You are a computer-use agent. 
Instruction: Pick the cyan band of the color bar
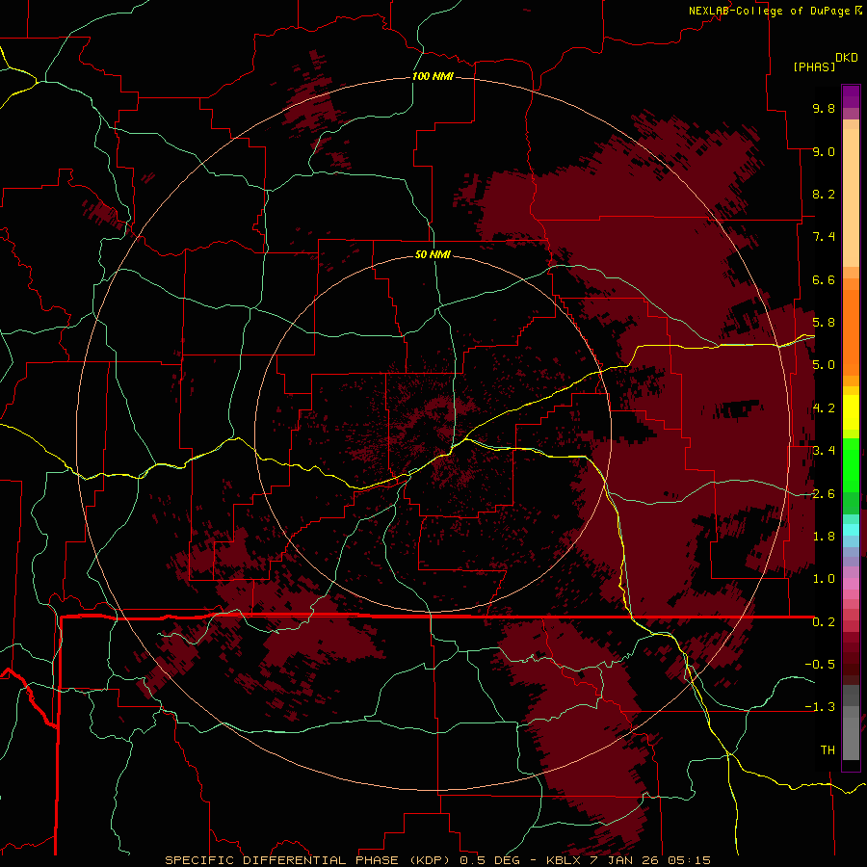851,530
